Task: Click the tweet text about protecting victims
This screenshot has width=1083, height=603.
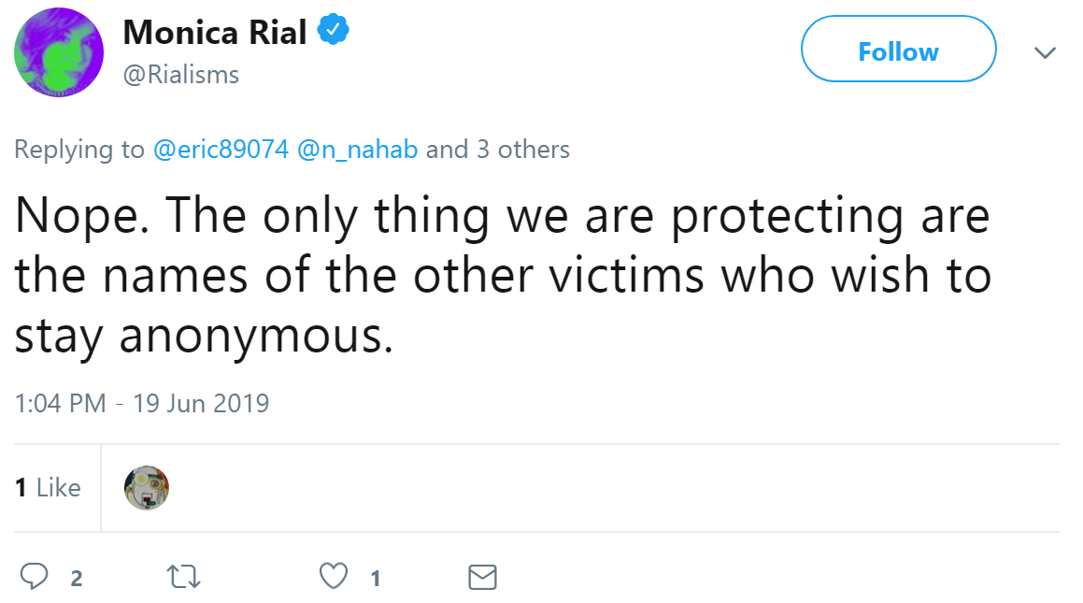Action: [503, 275]
